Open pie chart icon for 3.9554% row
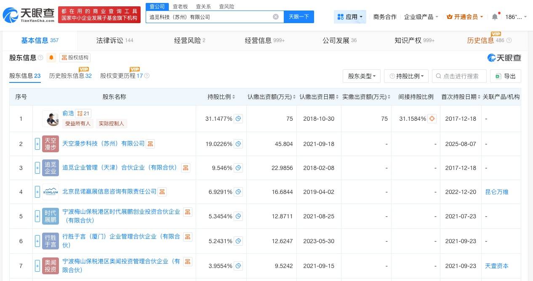This screenshot has height=281, width=533. click(238, 266)
